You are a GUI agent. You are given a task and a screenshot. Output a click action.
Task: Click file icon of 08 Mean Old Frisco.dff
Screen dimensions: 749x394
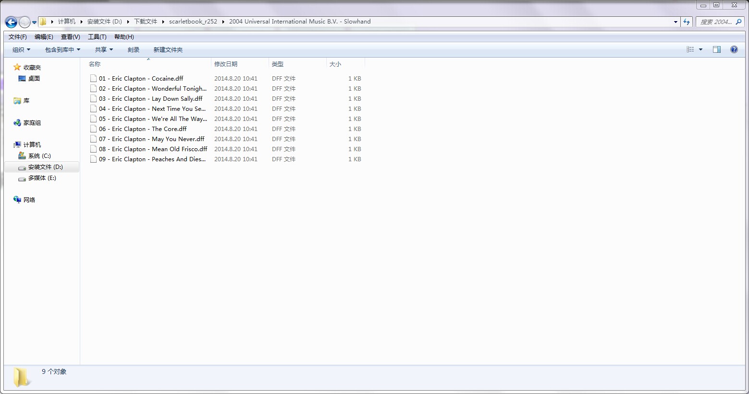tap(94, 149)
